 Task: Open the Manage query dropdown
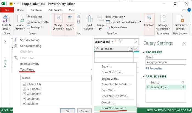tap(35, 27)
